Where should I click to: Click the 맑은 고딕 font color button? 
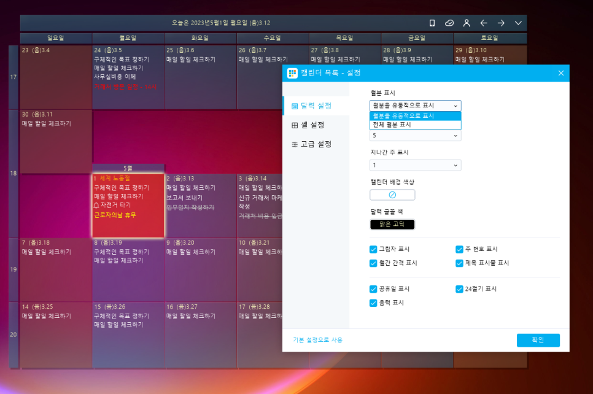(x=392, y=224)
